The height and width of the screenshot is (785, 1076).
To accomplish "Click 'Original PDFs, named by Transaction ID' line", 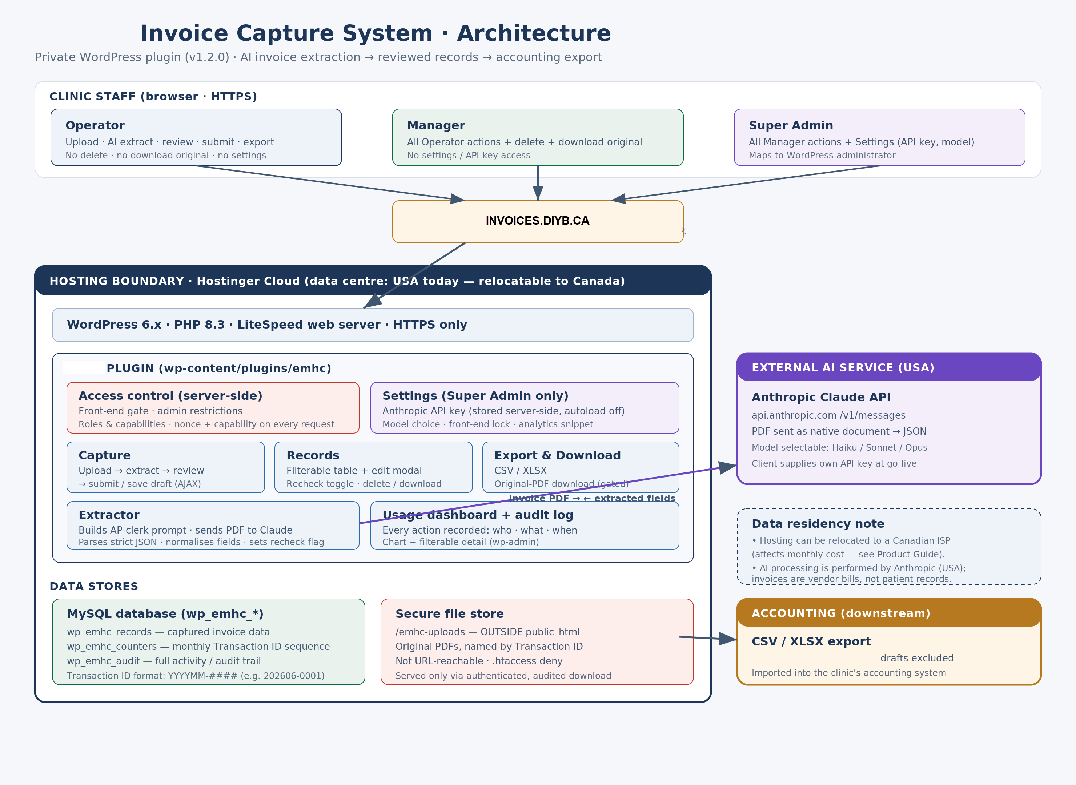I will coord(489,647).
